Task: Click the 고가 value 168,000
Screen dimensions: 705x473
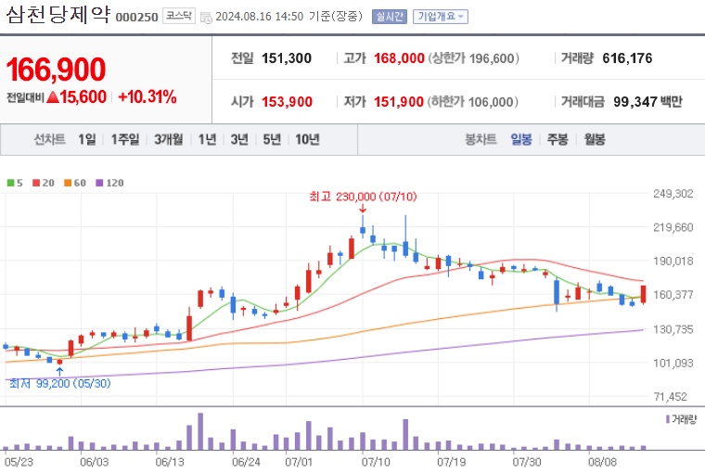Action: tap(399, 58)
